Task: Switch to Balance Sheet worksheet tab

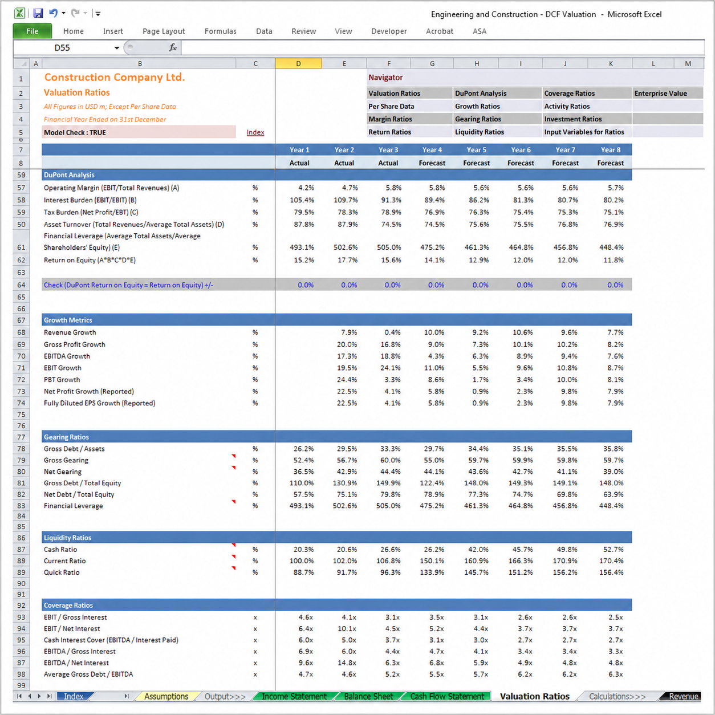Action: click(x=368, y=696)
